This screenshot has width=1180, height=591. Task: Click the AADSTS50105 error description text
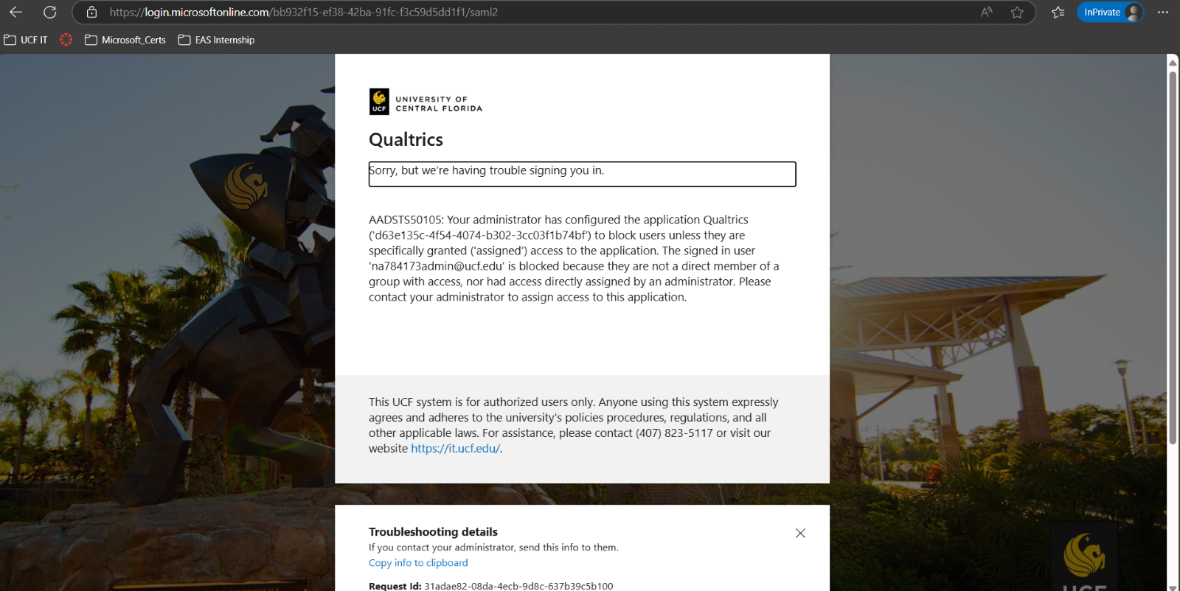(x=575, y=258)
